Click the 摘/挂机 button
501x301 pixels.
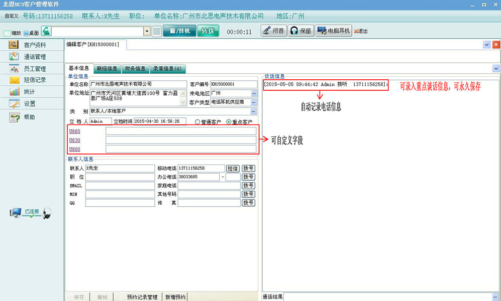(x=179, y=31)
